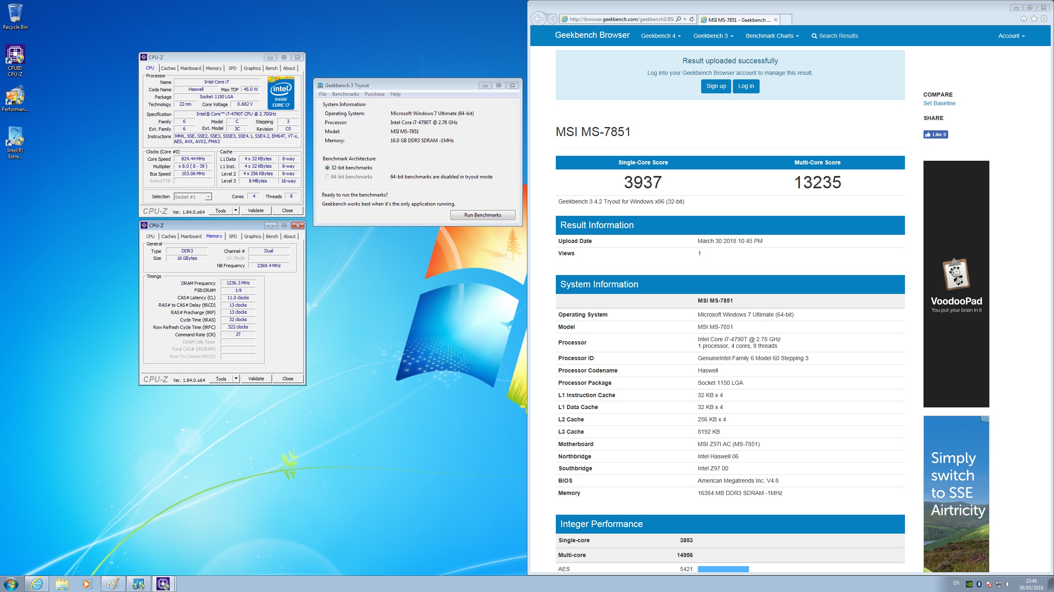This screenshot has height=592, width=1054.
Task: Open the Windows Start menu orb
Action: pyautogui.click(x=11, y=584)
